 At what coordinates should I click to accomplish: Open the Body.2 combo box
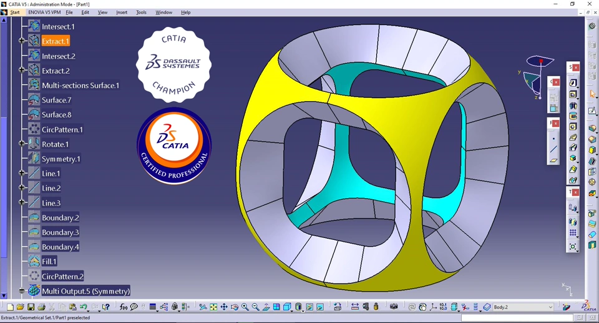(x=523, y=307)
